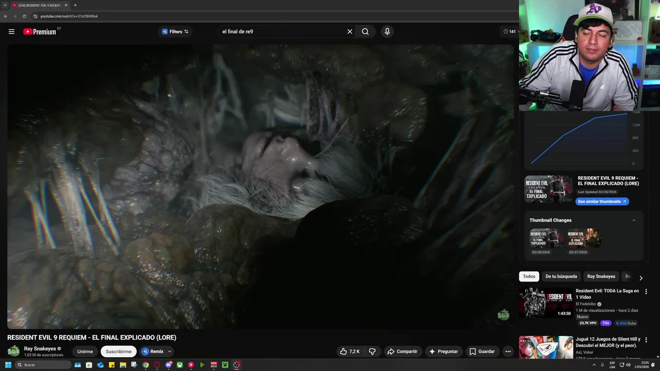The height and width of the screenshot is (371, 660).
Task: Open 'Jugué 12 Juegos de Silent Hill' title link
Action: tap(608, 343)
